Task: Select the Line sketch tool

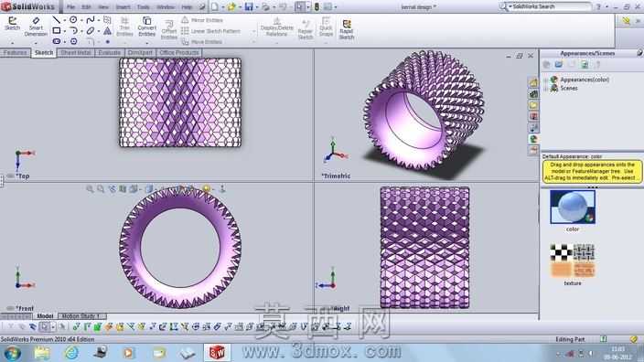Action: [57, 20]
